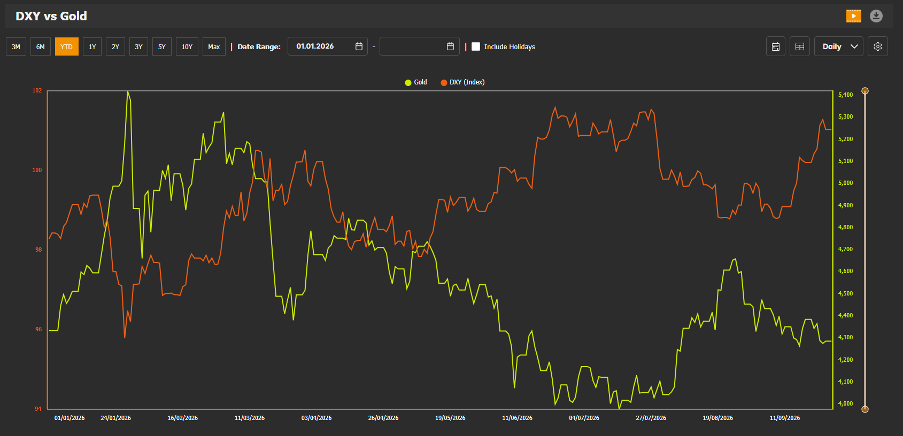Viewport: 903px width, 436px height.
Task: Open the end date calendar picker icon
Action: click(x=450, y=46)
